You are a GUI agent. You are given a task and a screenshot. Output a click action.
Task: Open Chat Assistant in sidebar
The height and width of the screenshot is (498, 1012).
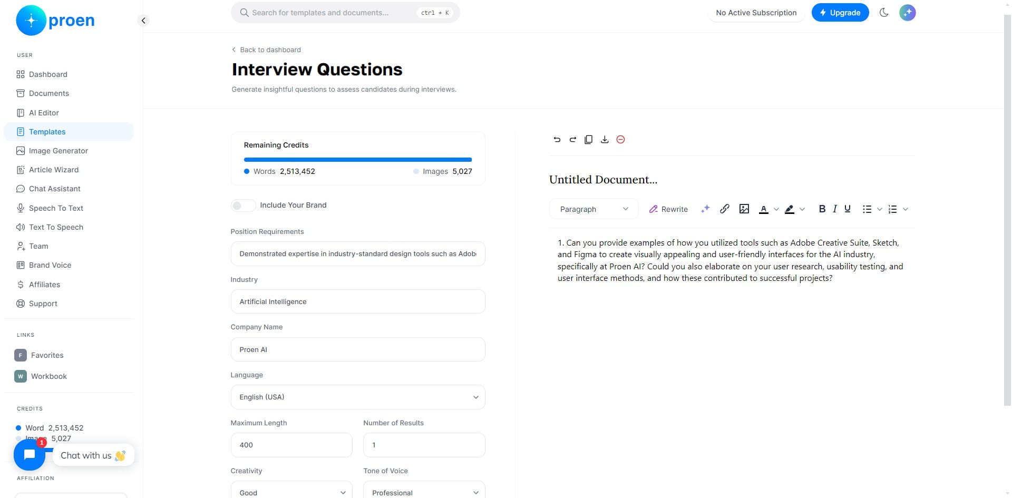[x=69, y=189]
